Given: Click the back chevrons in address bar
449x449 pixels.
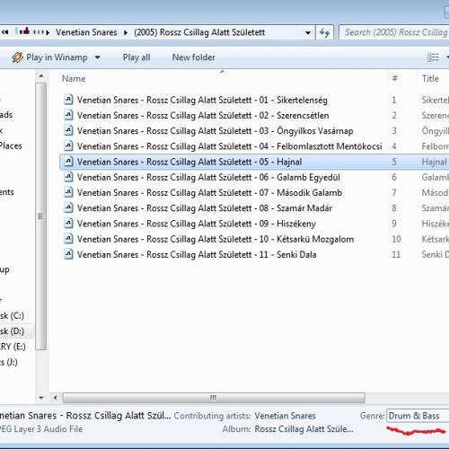Looking at the screenshot, I should [4, 31].
